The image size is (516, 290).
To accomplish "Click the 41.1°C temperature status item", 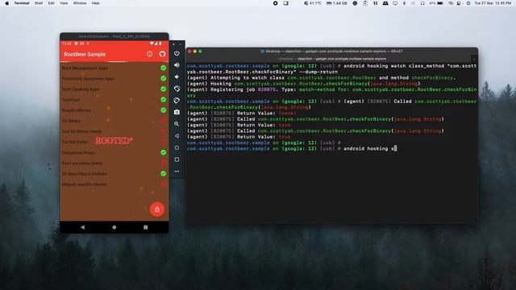I will coord(313,3).
